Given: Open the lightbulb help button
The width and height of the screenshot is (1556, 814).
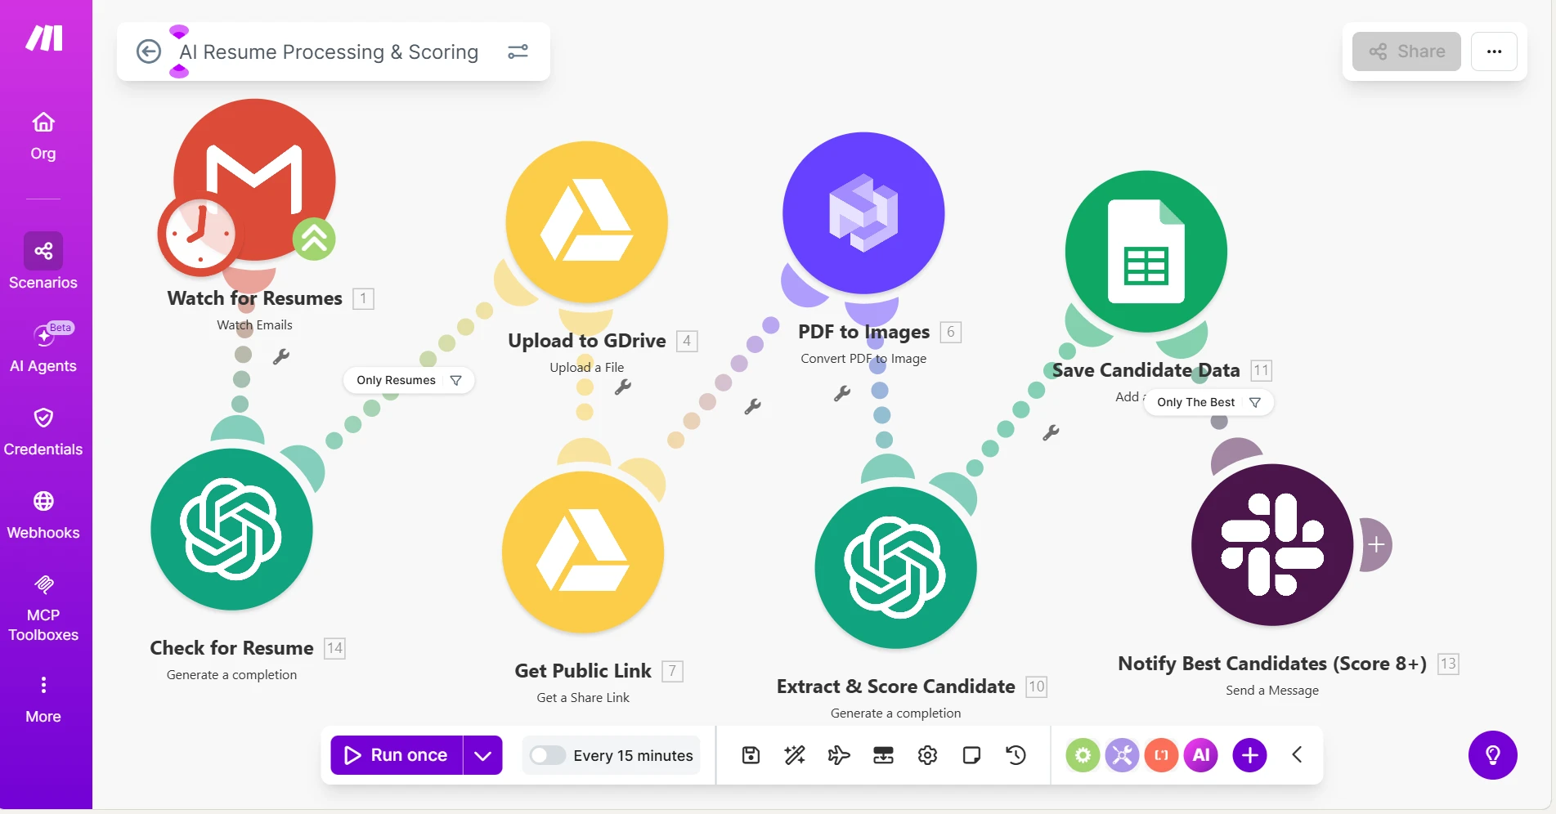Looking at the screenshot, I should tap(1493, 755).
